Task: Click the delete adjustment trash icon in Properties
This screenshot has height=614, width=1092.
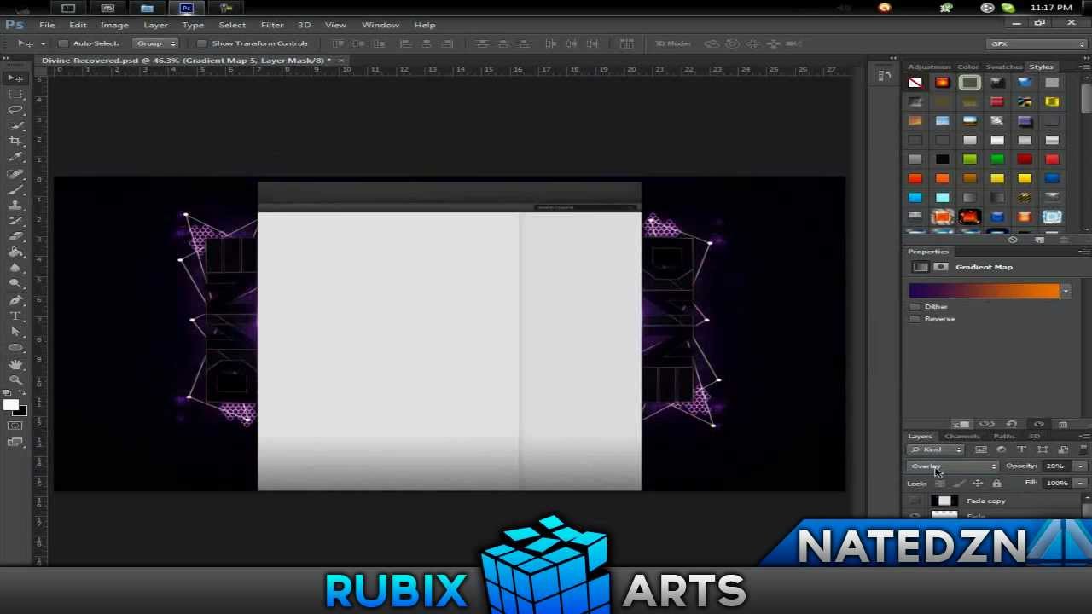Action: pyautogui.click(x=1063, y=424)
